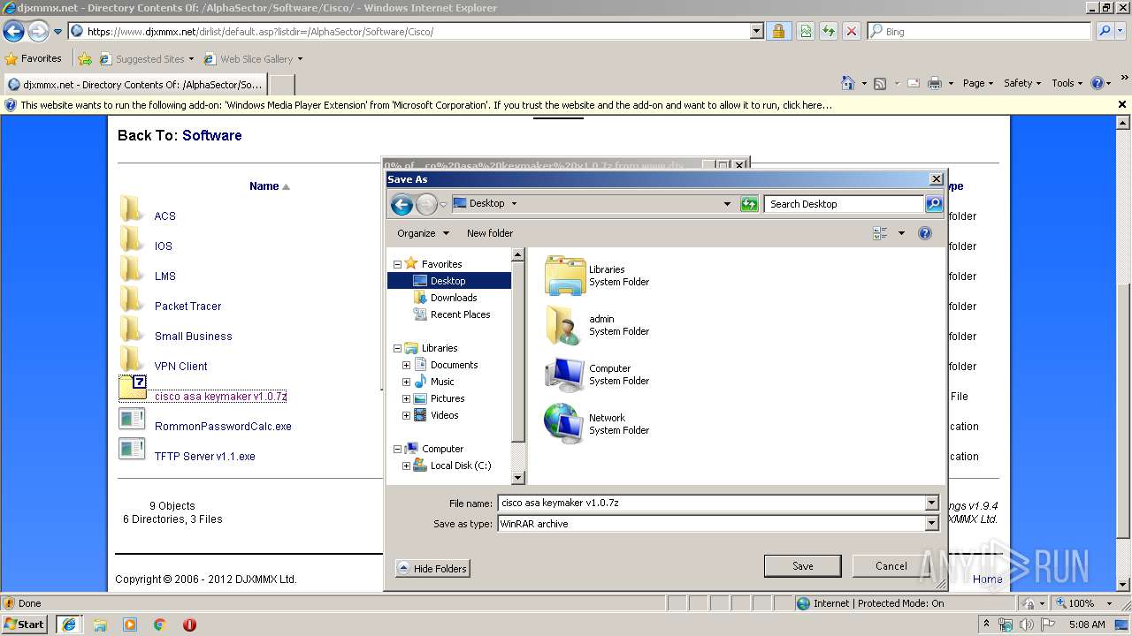1132x636 pixels.
Task: Open the Favorites menu button
Action: click(x=34, y=59)
